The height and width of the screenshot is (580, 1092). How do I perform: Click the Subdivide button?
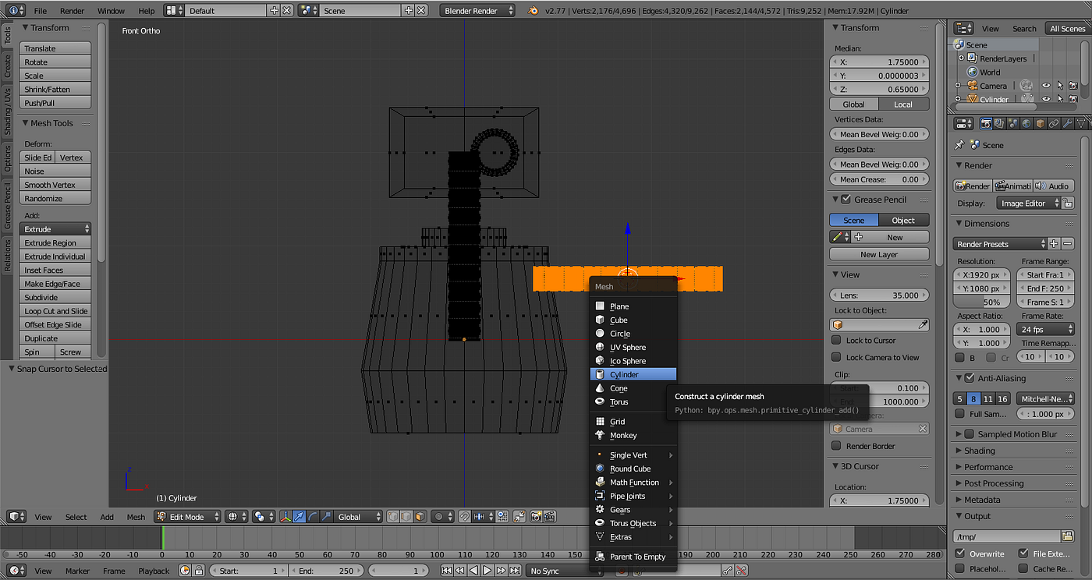pyautogui.click(x=55, y=297)
